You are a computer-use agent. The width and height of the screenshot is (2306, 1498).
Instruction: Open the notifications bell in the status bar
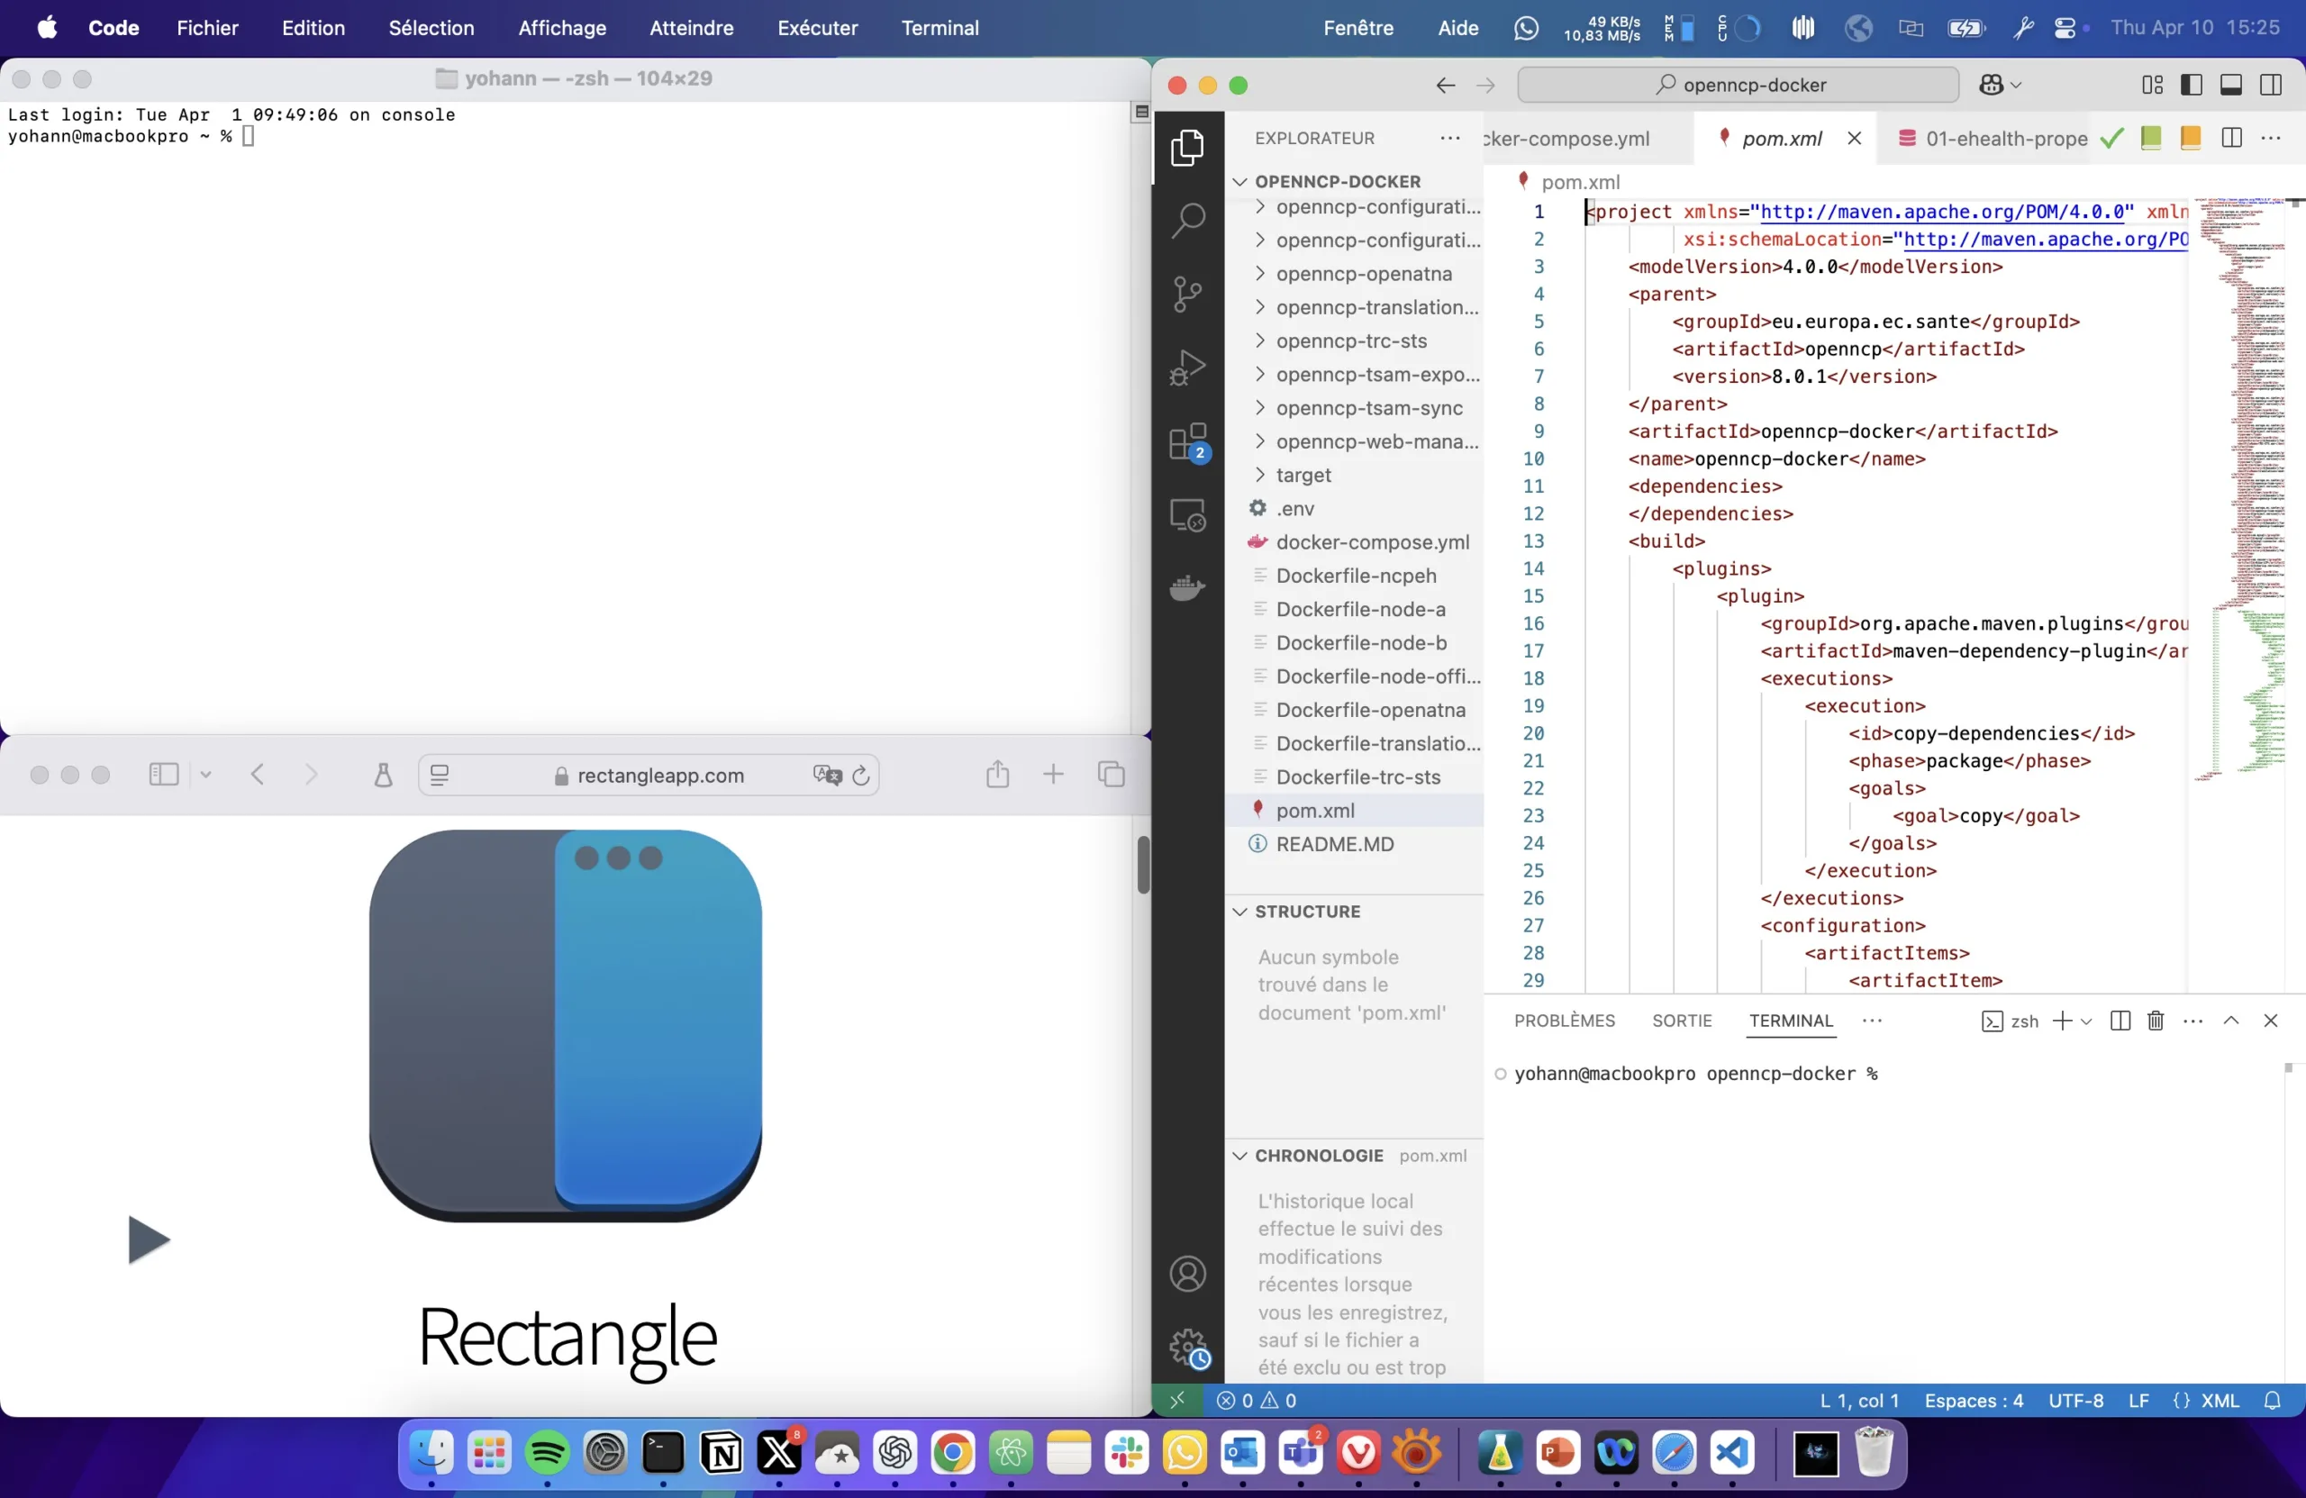[2271, 1400]
